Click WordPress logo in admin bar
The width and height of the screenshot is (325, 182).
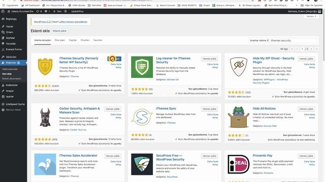pos(3,11)
